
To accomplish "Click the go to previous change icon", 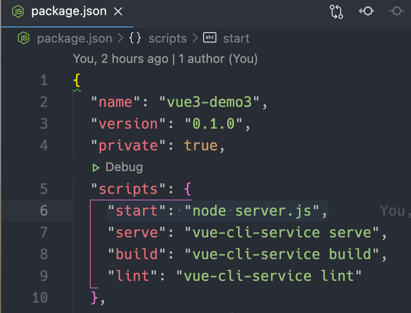I will [x=367, y=12].
